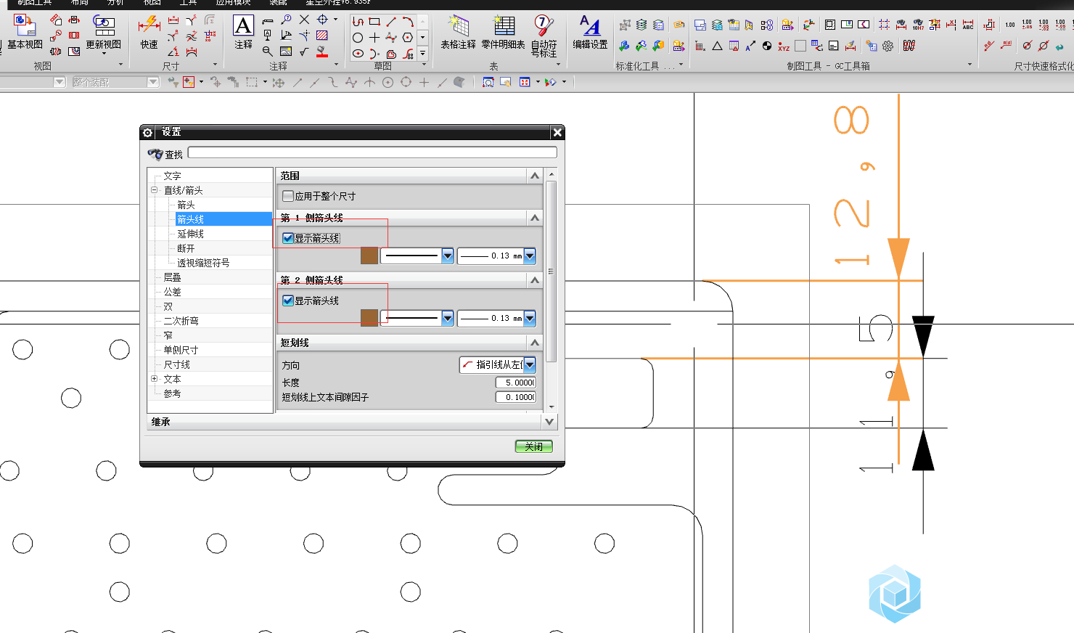The width and height of the screenshot is (1074, 633).
Task: Click first-side arrow line color swatch
Action: 369,256
